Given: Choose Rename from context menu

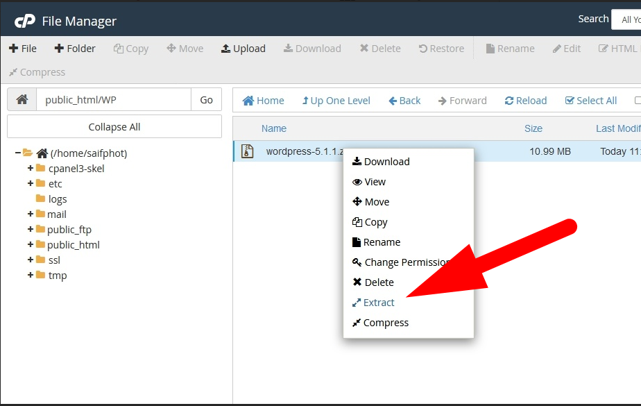Looking at the screenshot, I should pos(376,242).
